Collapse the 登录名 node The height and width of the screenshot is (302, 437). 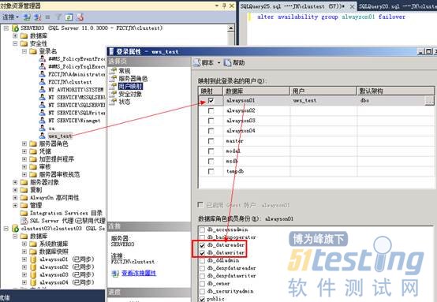(x=24, y=51)
